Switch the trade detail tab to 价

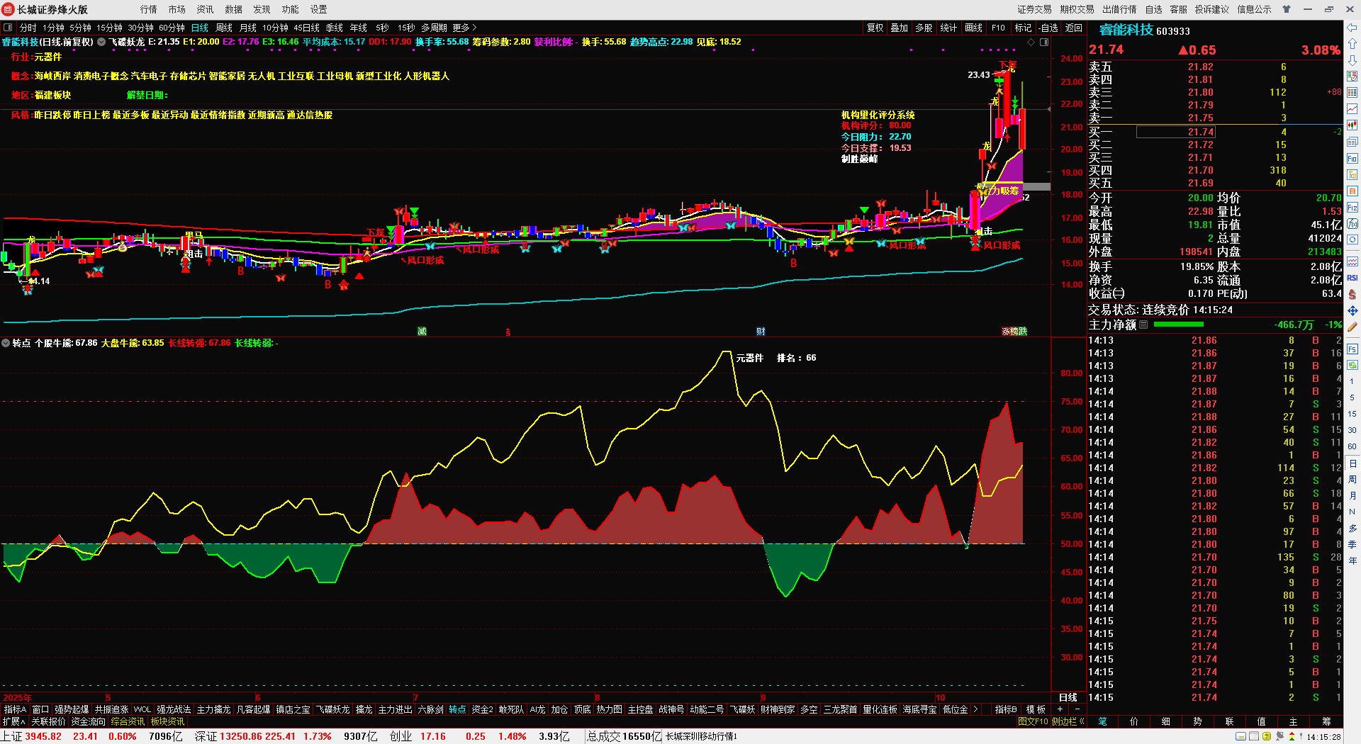(x=1134, y=721)
